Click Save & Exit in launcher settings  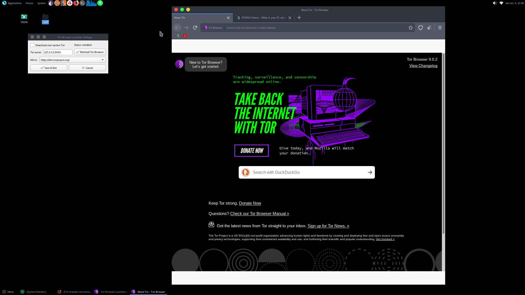49,68
